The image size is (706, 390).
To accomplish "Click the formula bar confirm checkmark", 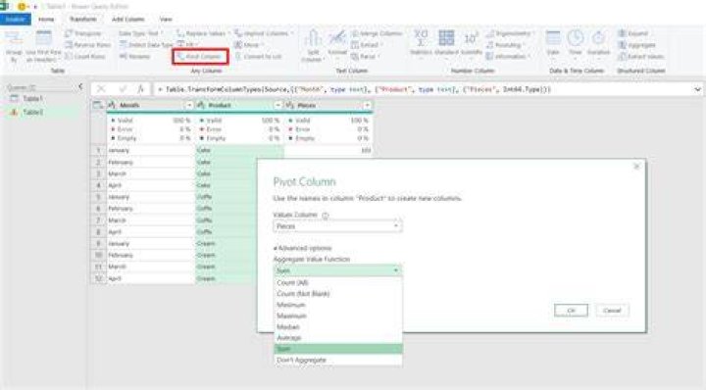I will click(122, 89).
